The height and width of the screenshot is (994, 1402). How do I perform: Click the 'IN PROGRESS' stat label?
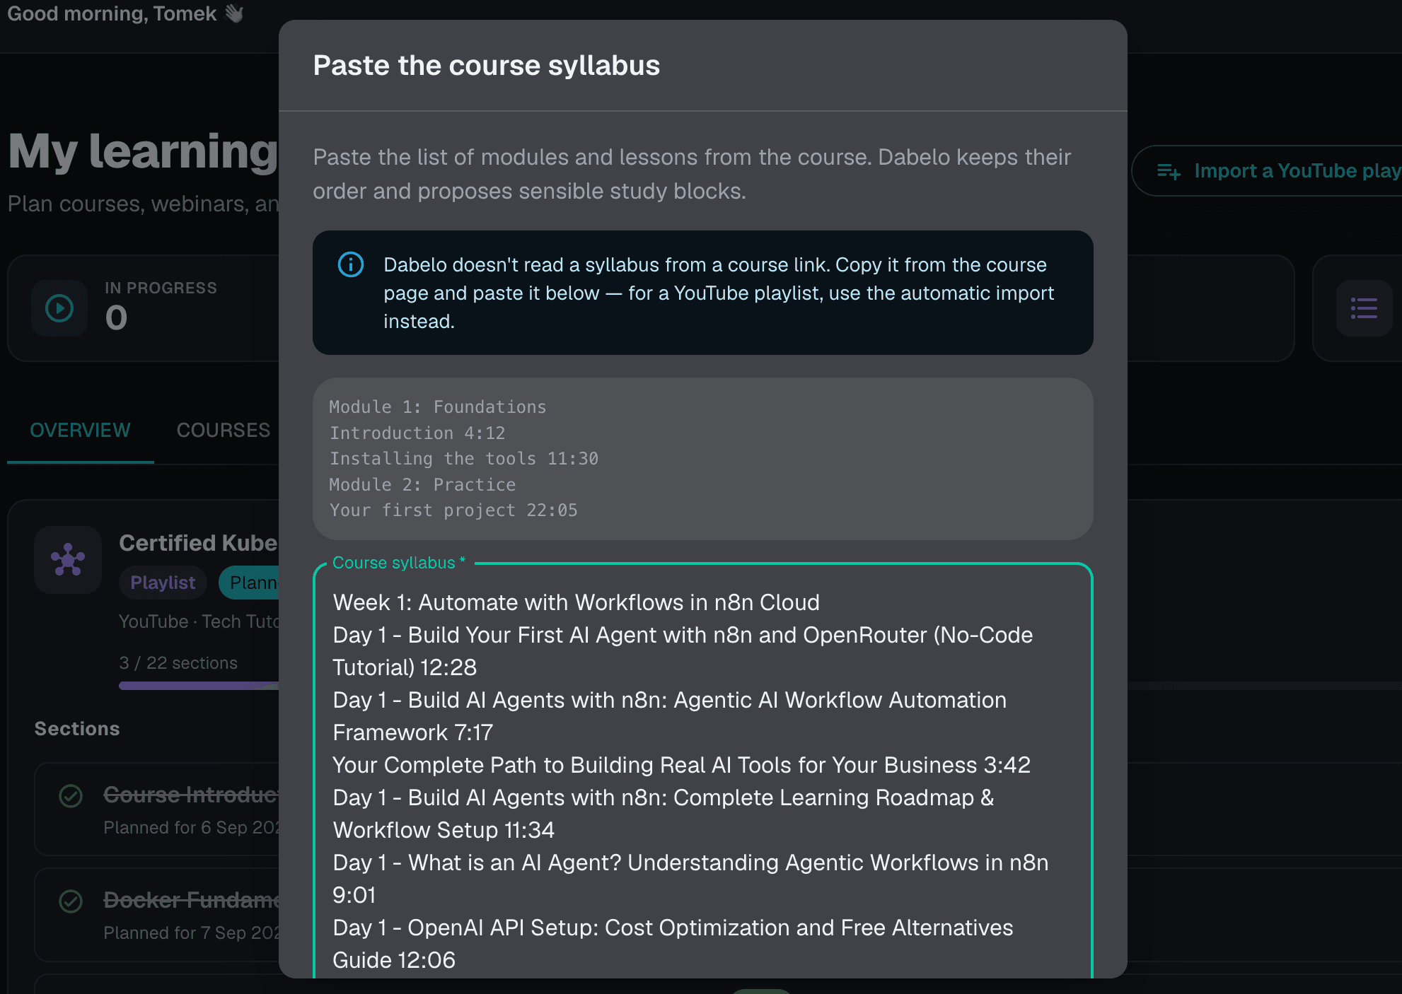pyautogui.click(x=161, y=288)
